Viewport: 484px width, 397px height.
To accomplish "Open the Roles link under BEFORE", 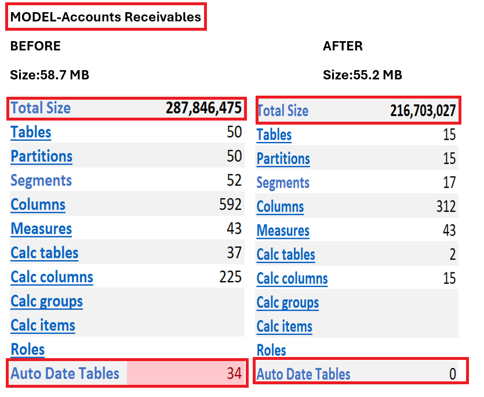I will pyautogui.click(x=28, y=349).
